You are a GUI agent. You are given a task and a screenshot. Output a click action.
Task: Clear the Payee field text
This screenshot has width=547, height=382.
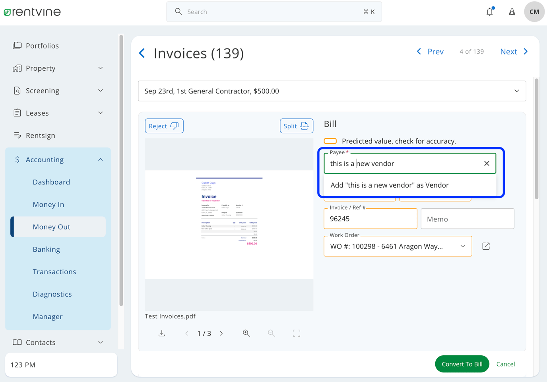point(487,163)
